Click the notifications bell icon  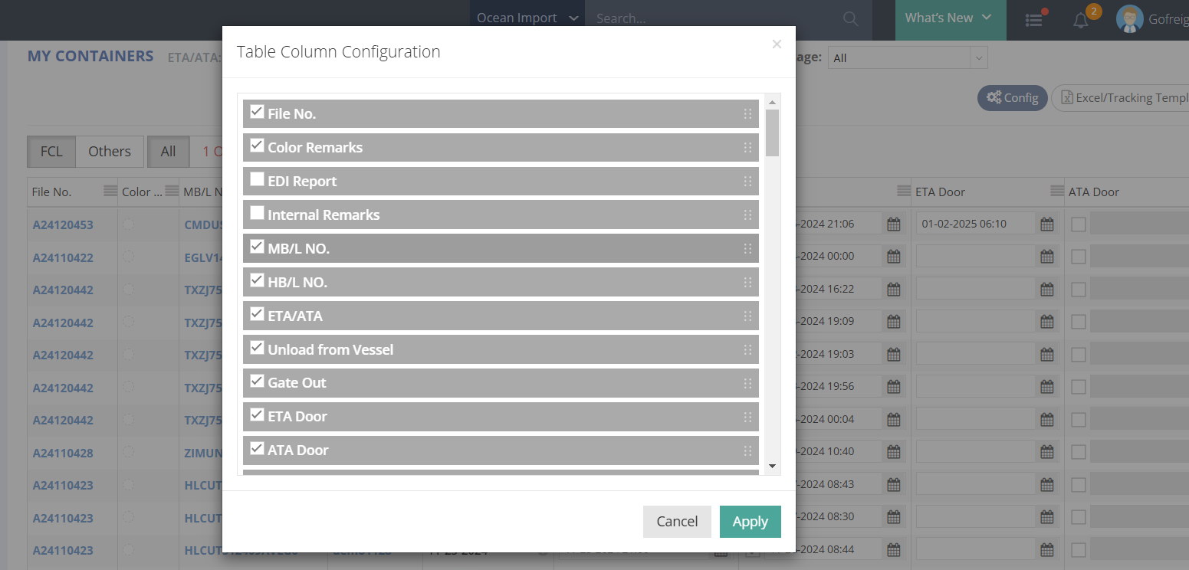1081,20
